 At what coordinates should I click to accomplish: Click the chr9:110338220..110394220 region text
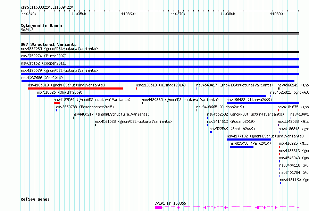pyautogui.click(x=47, y=8)
